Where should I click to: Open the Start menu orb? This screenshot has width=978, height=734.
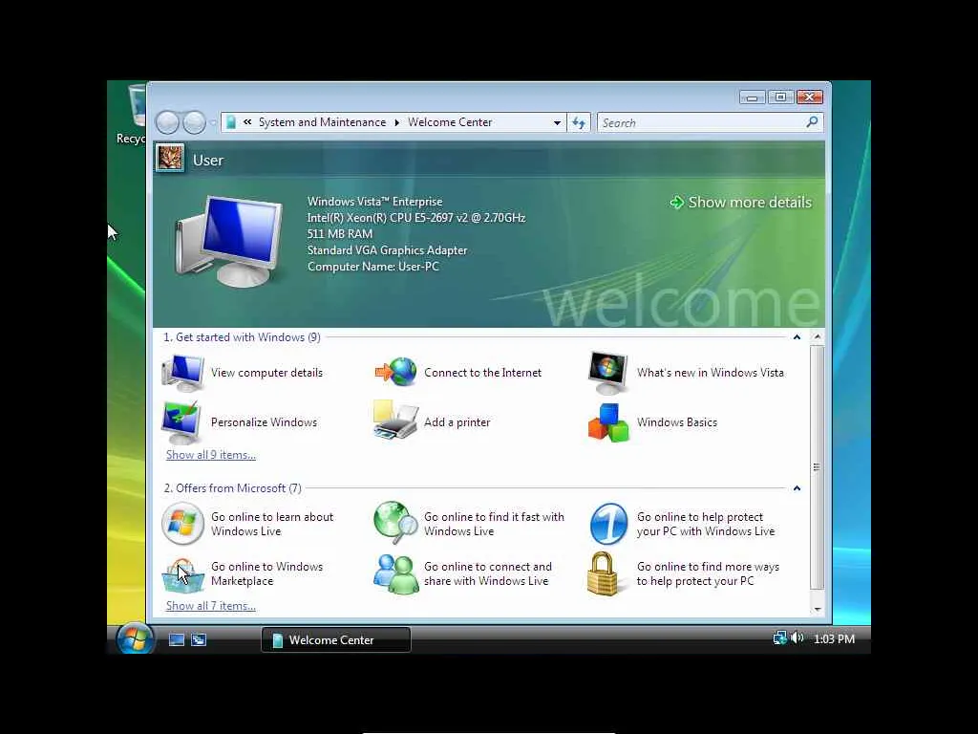(135, 638)
